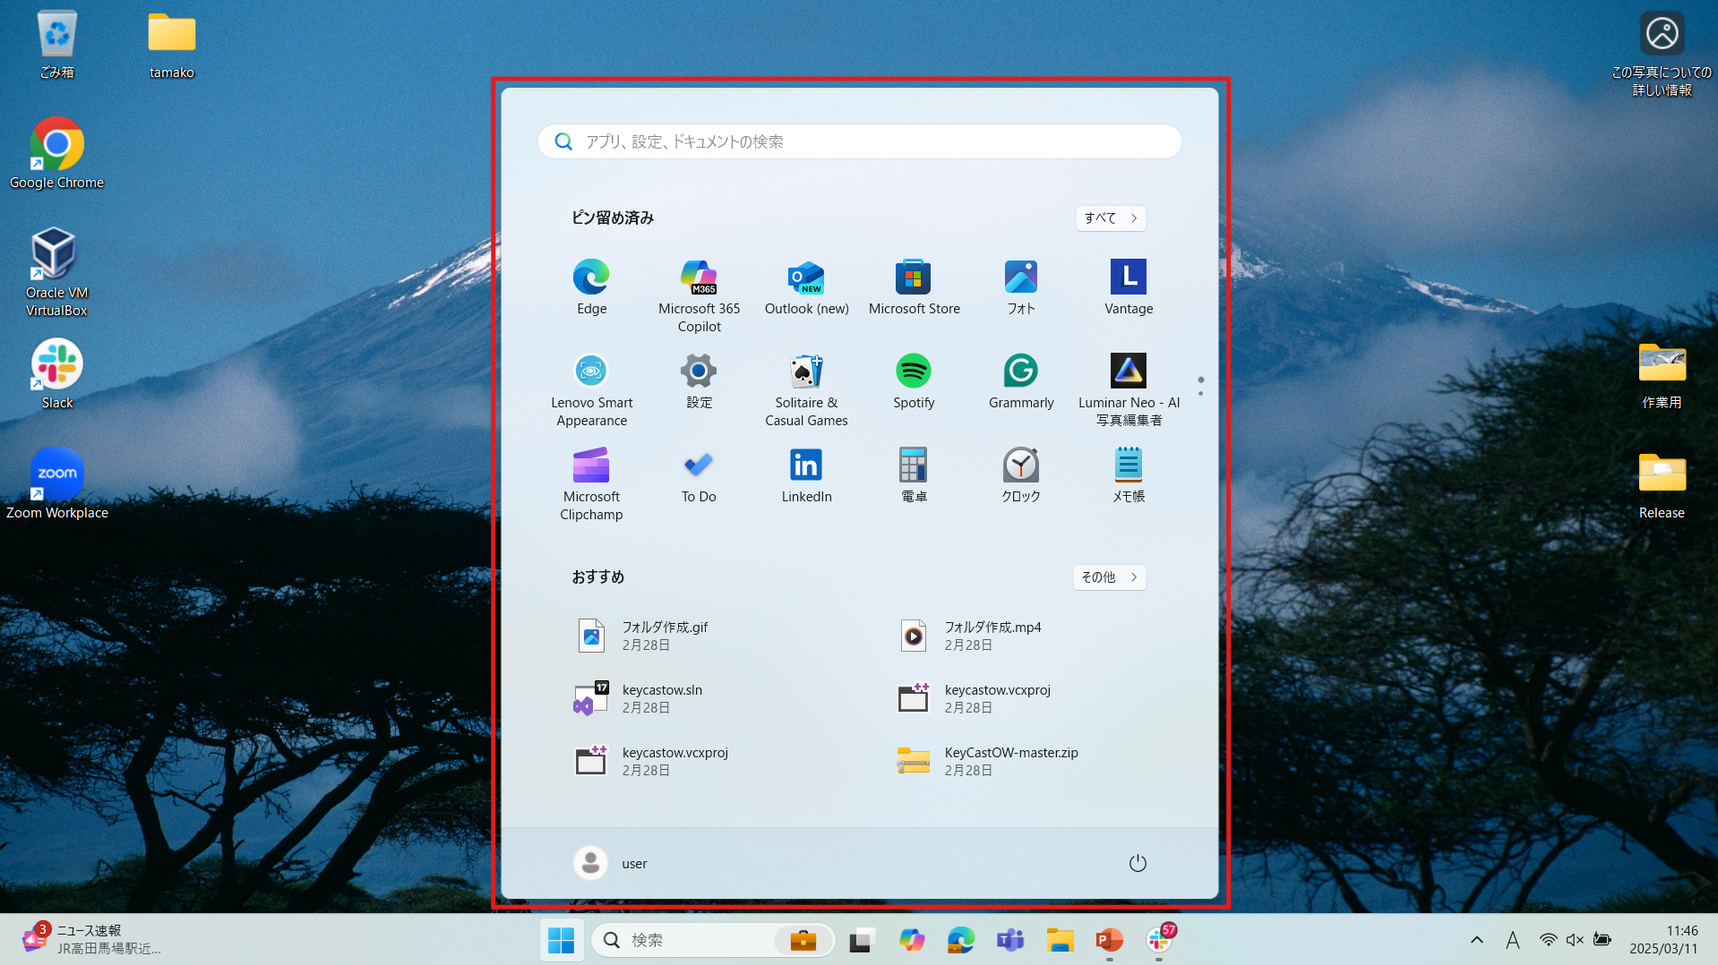Launch Vantage app

pos(1129,288)
